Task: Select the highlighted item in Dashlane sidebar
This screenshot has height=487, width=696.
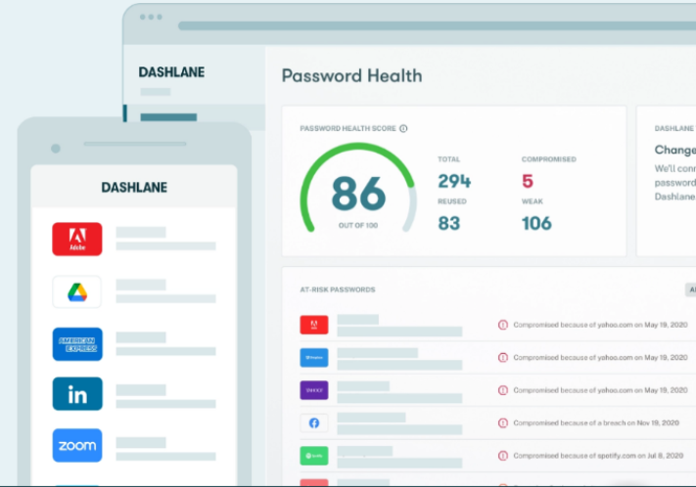Action: (167, 117)
